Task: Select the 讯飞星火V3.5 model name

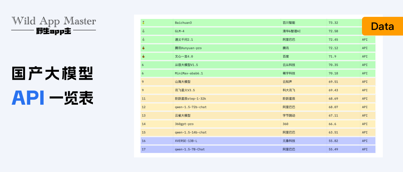Action: tap(185, 90)
